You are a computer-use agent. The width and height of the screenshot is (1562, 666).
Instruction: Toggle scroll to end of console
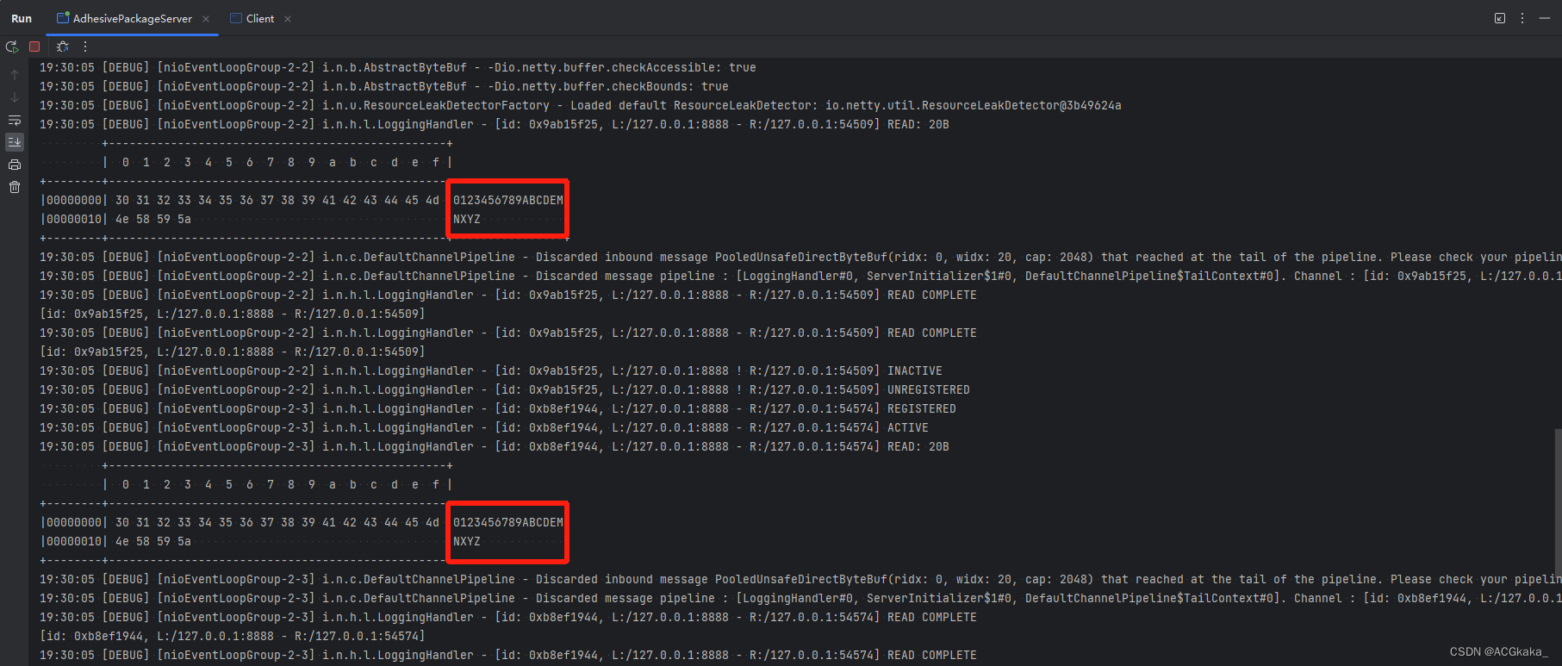click(15, 142)
